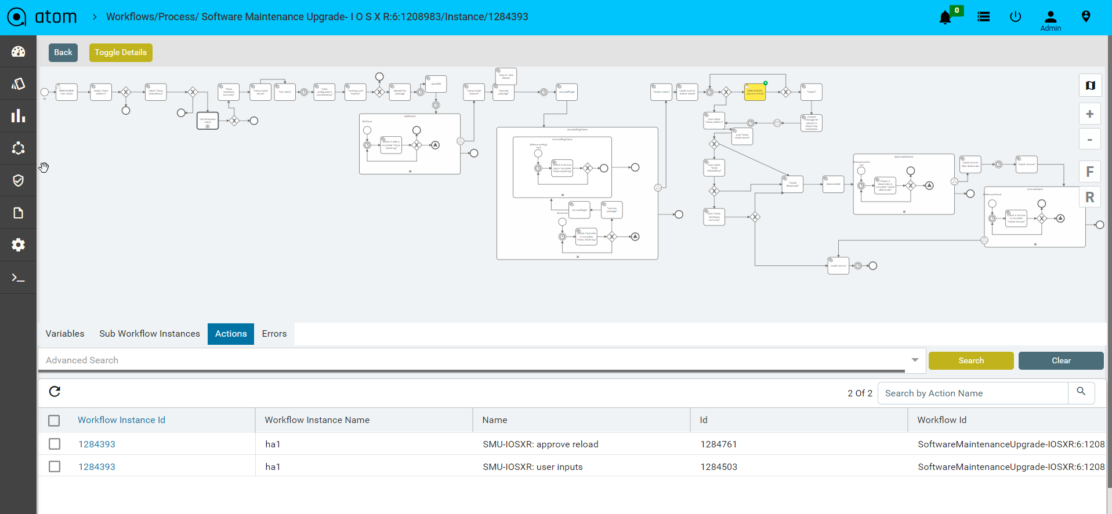Click the page vertical scrollbar

(x=1109, y=261)
